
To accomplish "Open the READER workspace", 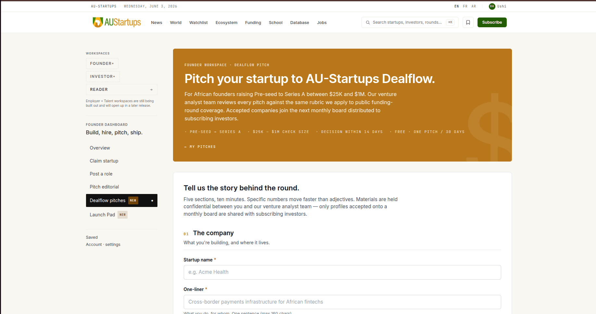I will tap(121, 90).
